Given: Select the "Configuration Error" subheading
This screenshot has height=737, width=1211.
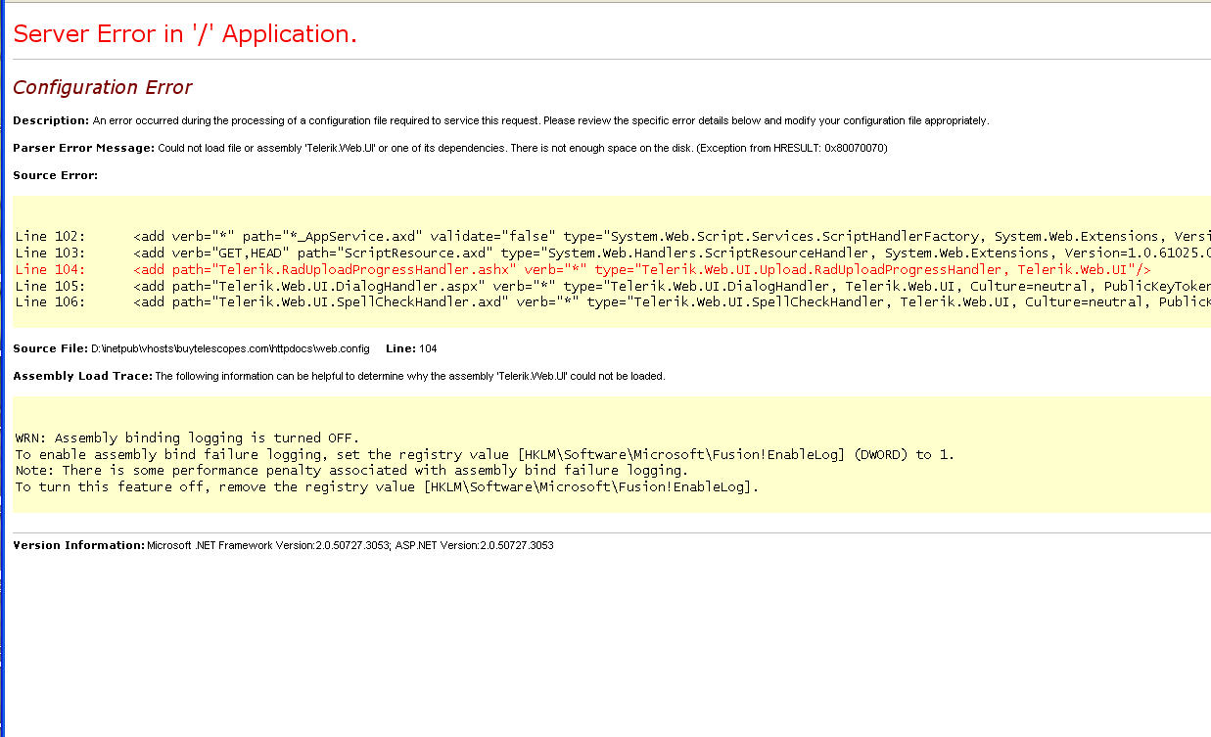Looking at the screenshot, I should pyautogui.click(x=103, y=87).
